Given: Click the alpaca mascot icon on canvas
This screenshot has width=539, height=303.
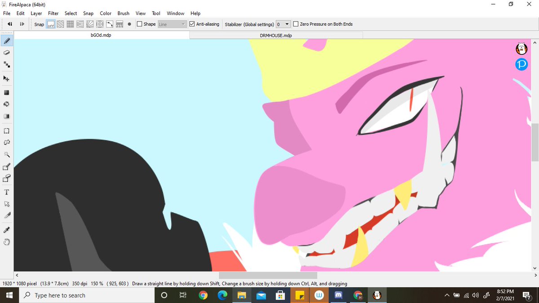Looking at the screenshot, I should point(521,48).
